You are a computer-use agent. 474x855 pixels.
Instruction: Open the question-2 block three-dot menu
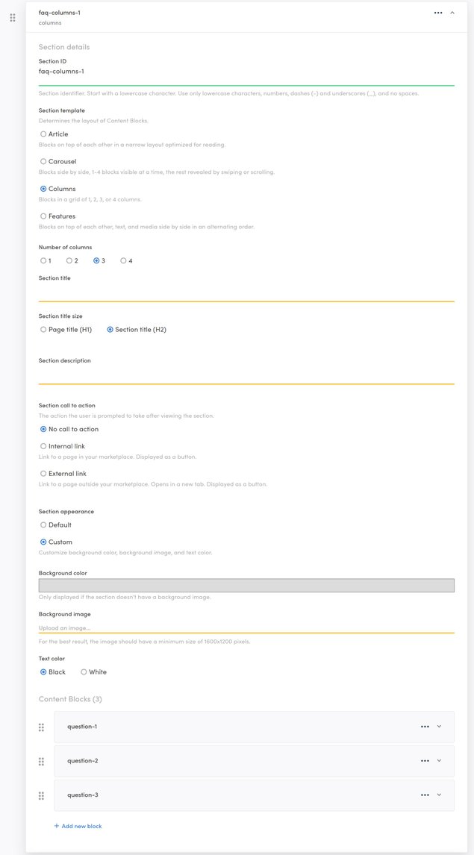pyautogui.click(x=425, y=761)
